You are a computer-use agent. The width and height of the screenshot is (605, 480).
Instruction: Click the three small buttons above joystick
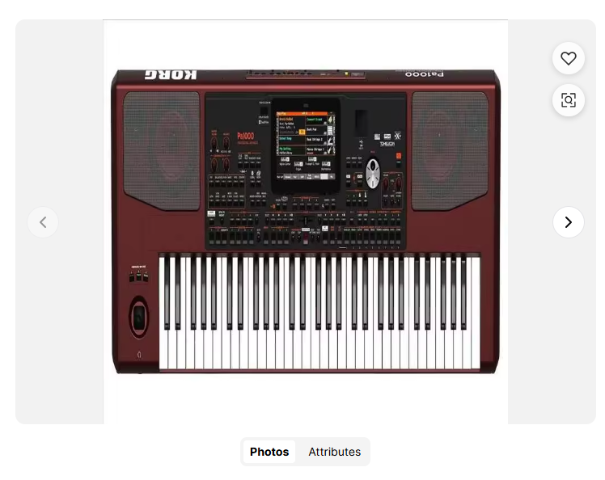tap(138, 276)
